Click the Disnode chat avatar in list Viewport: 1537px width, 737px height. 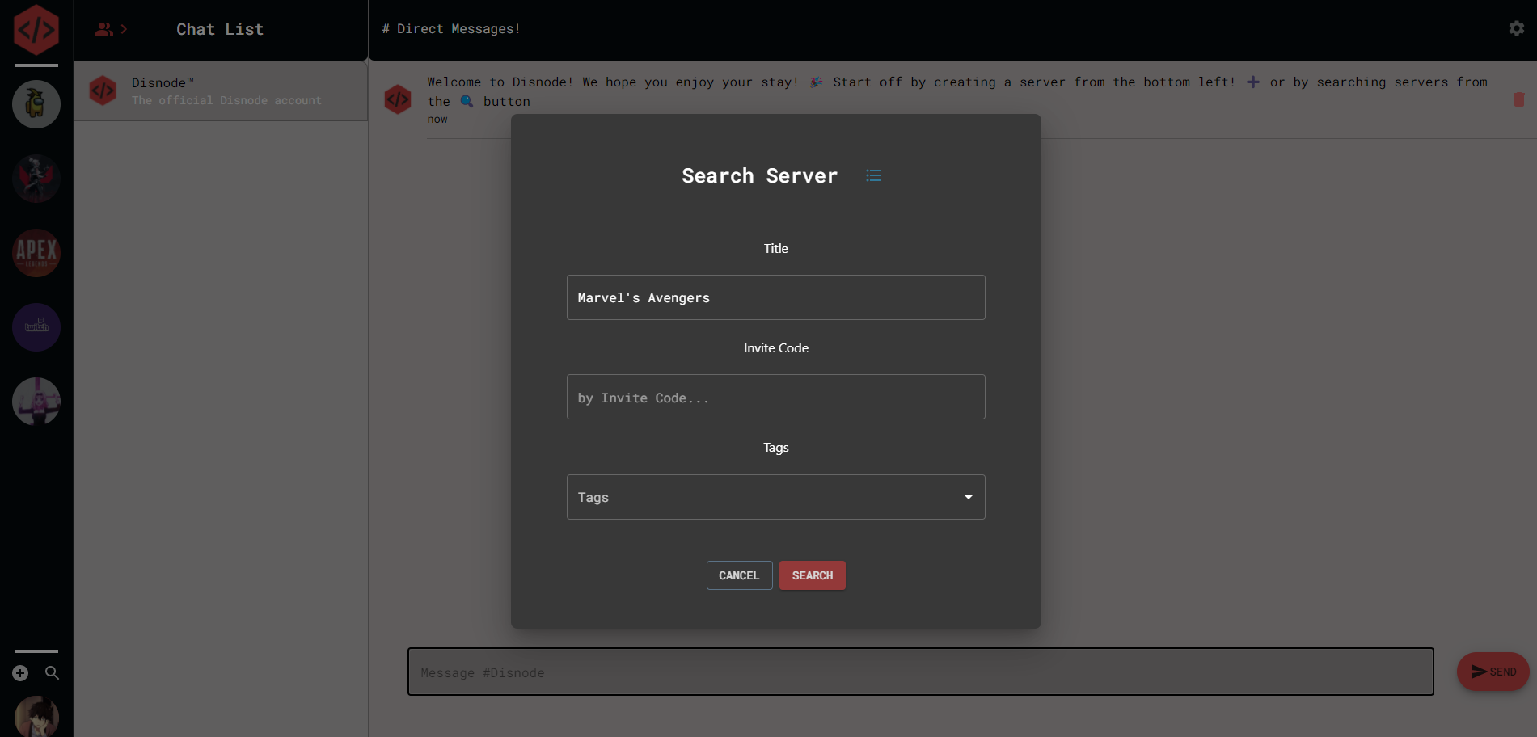[103, 91]
